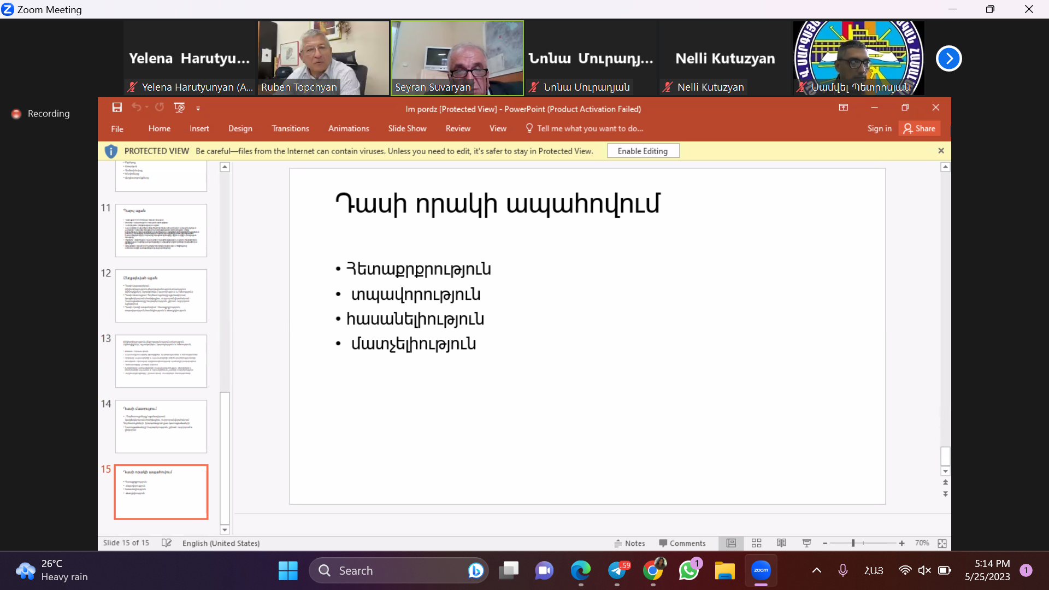Click English (United States) language indicator
Viewport: 1049px width, 590px height.
click(x=221, y=543)
